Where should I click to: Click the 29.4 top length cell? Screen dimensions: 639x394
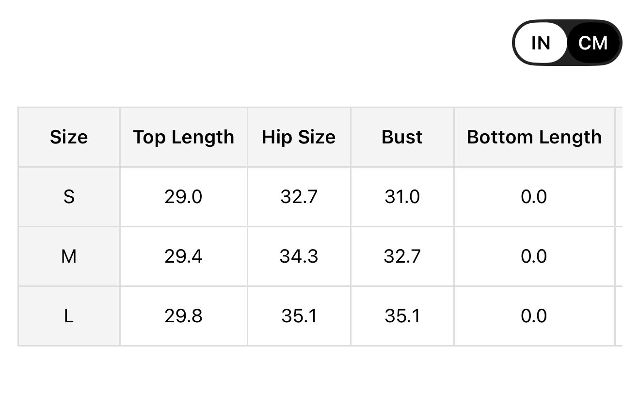(x=184, y=256)
